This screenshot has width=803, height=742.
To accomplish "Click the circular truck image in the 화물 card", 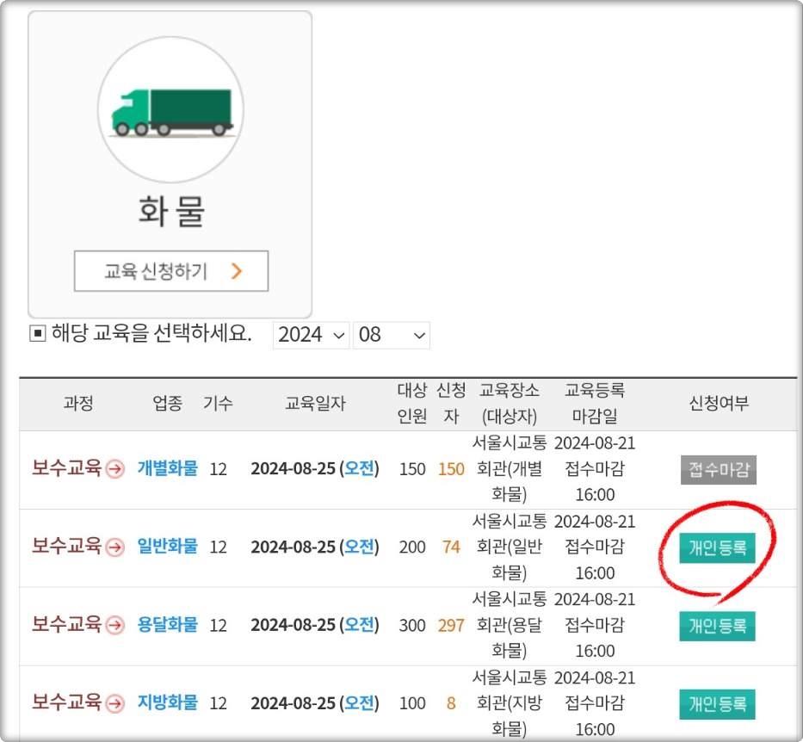I will pyautogui.click(x=170, y=108).
